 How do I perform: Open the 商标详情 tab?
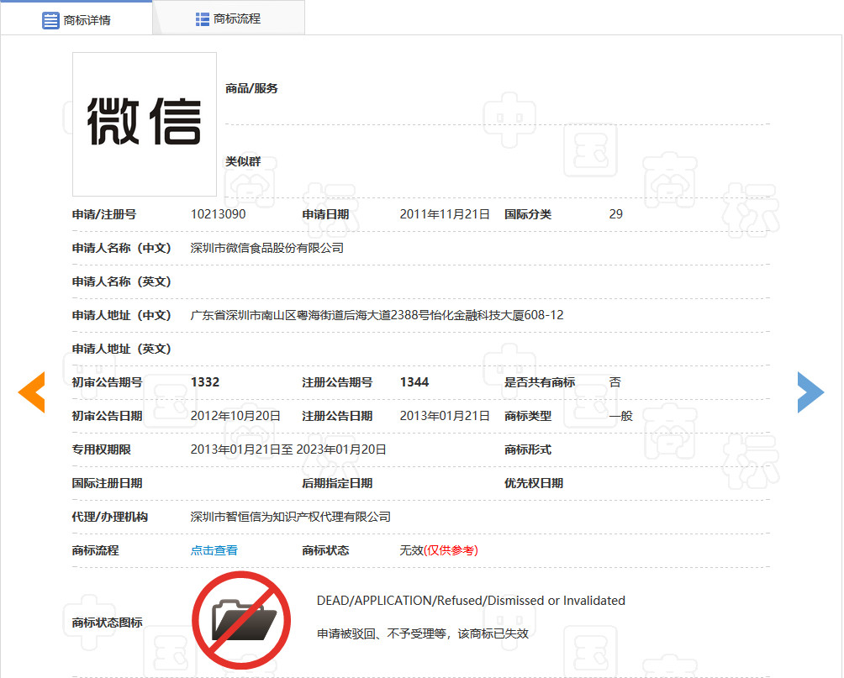point(76,20)
